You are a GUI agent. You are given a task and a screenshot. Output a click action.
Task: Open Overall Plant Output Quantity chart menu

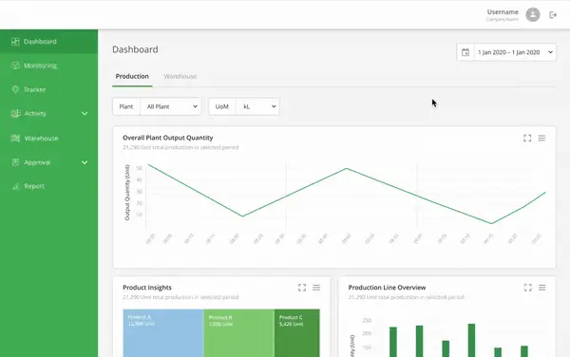click(541, 138)
